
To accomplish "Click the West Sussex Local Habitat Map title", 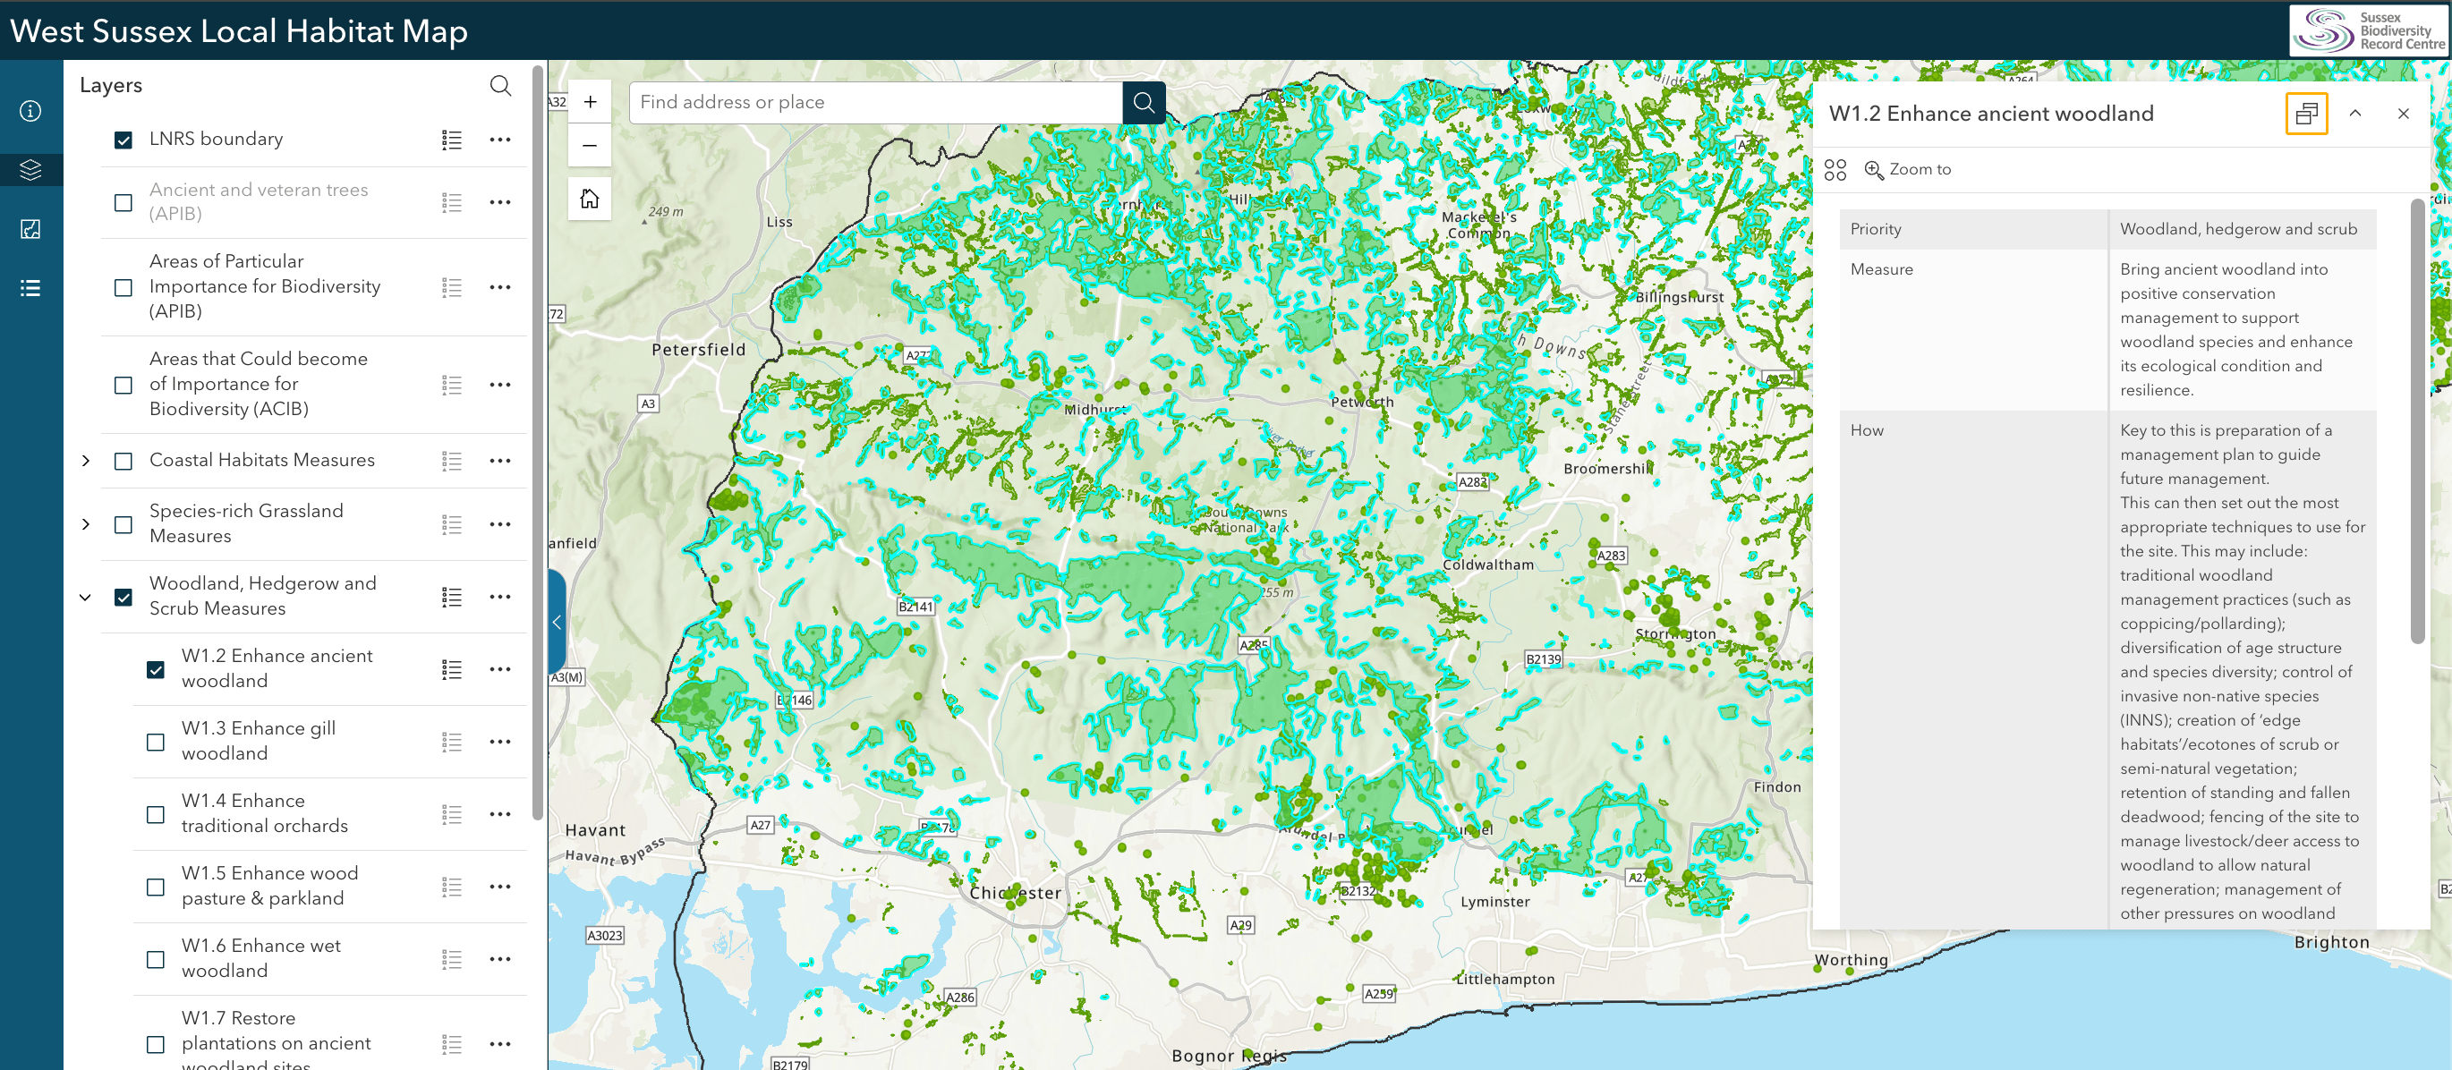I will (x=239, y=30).
